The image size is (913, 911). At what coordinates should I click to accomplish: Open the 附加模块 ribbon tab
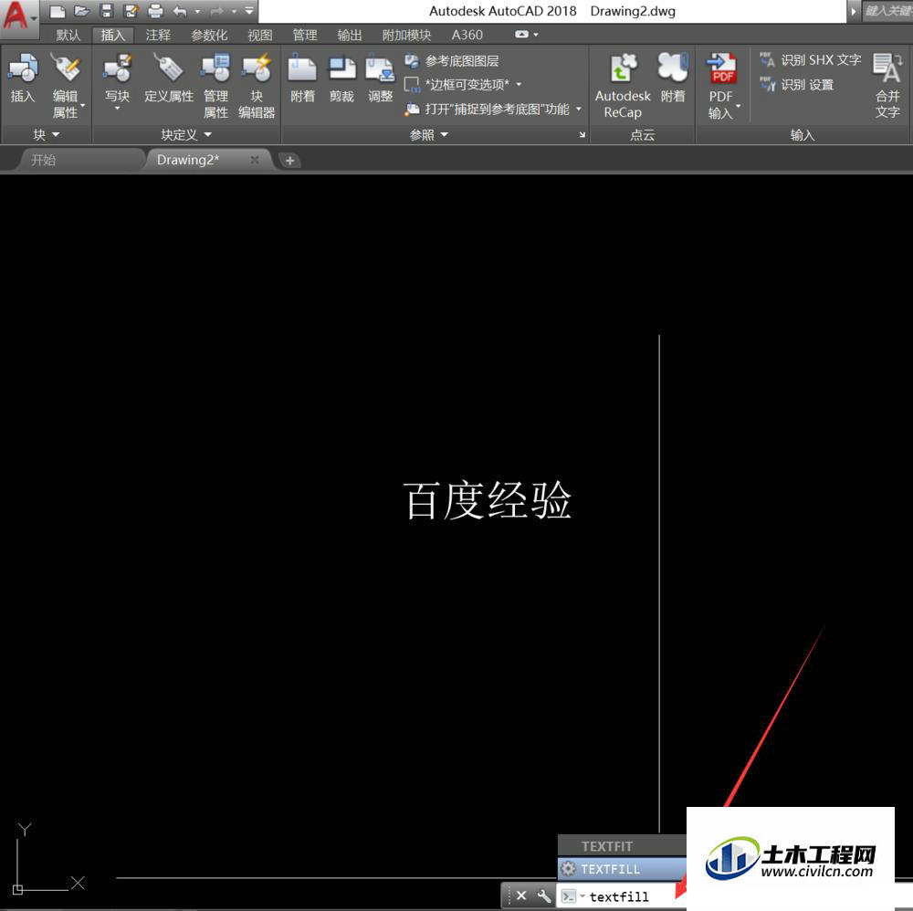406,35
